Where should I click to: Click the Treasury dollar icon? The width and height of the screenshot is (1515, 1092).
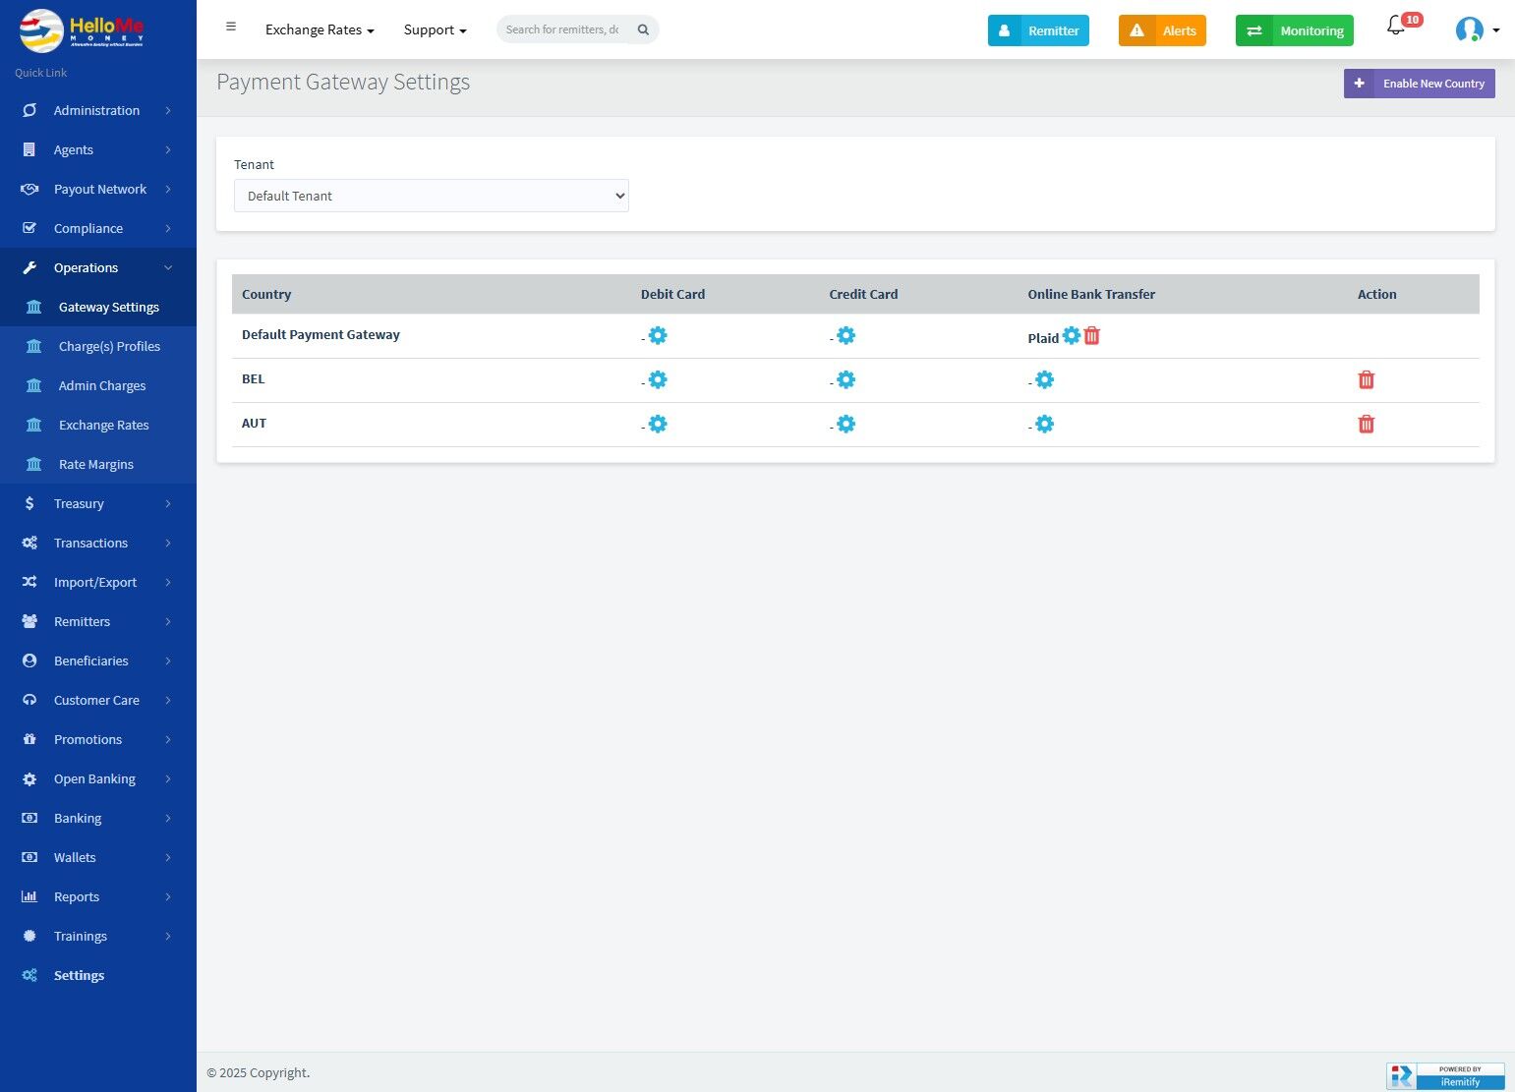click(29, 503)
